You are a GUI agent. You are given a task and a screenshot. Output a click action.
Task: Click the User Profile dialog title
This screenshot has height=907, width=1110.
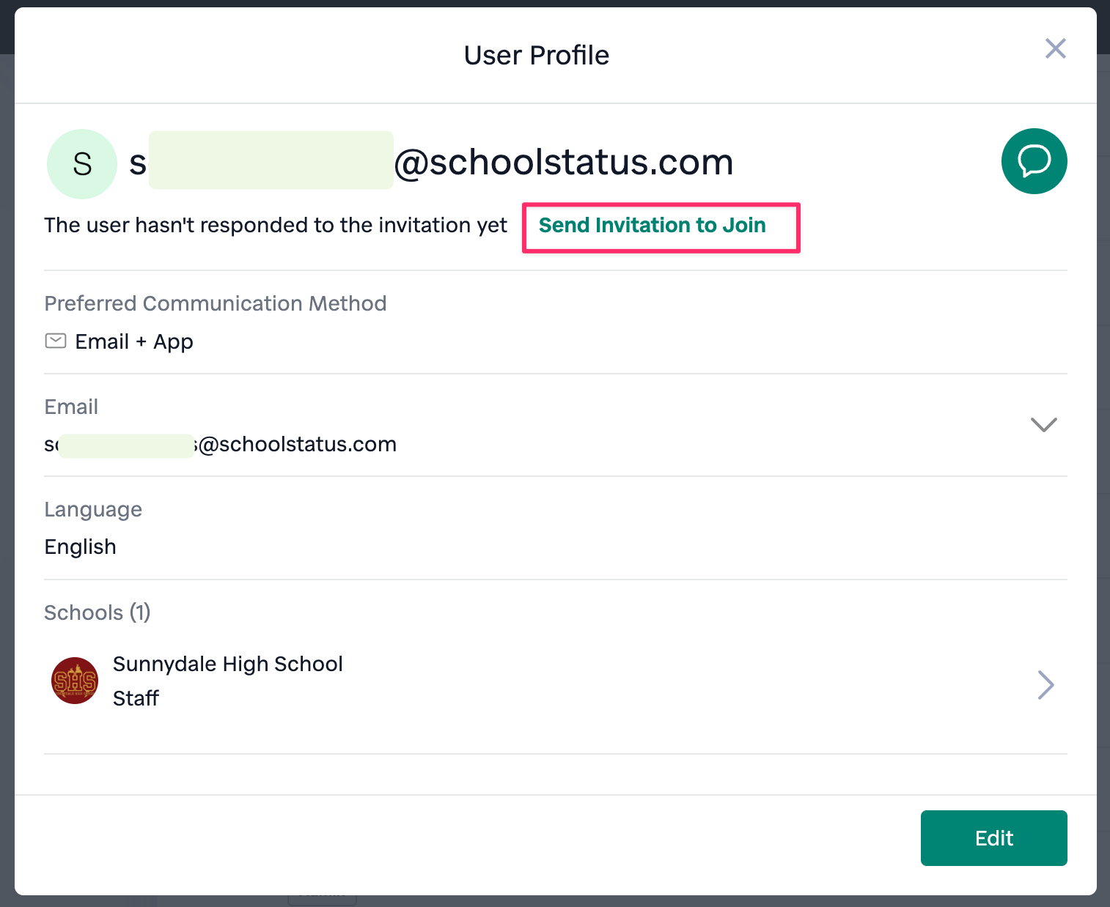click(537, 55)
